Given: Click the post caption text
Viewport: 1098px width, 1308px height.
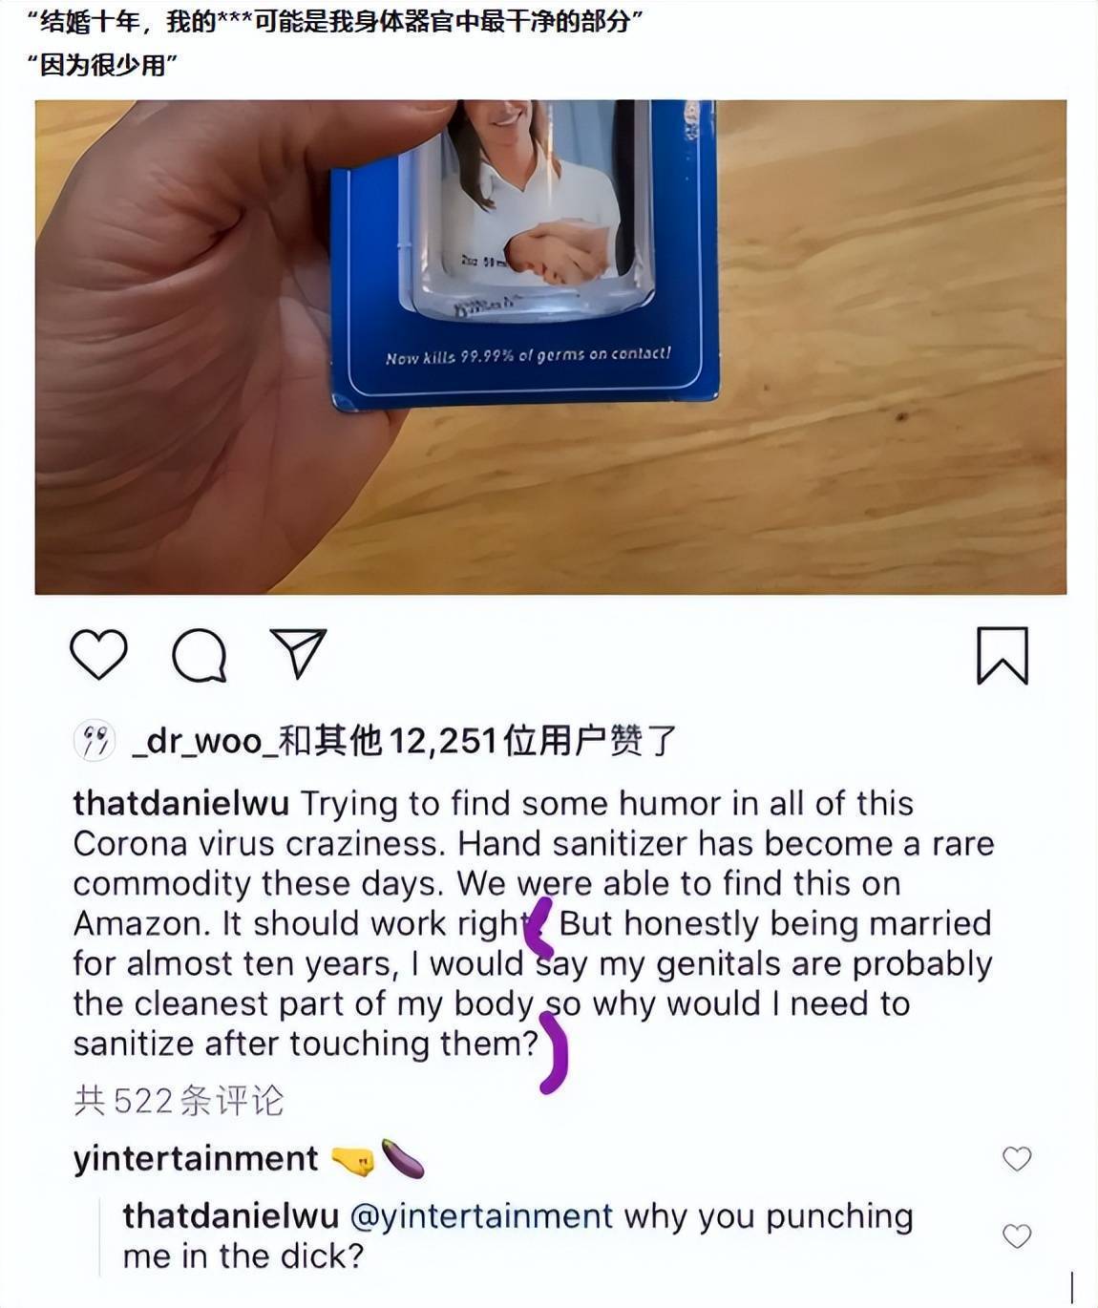Looking at the screenshot, I should [533, 923].
